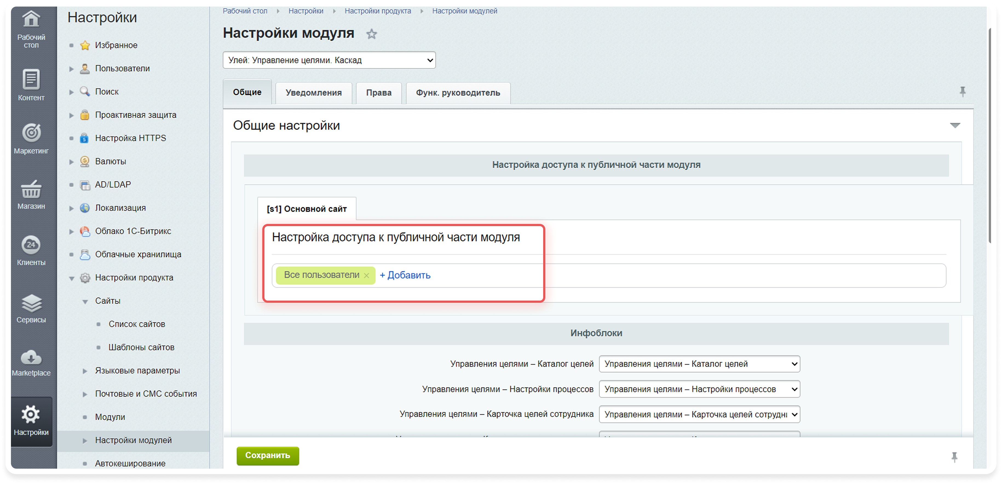Switch to the Уведомления tab
The image size is (1002, 484).
[313, 93]
